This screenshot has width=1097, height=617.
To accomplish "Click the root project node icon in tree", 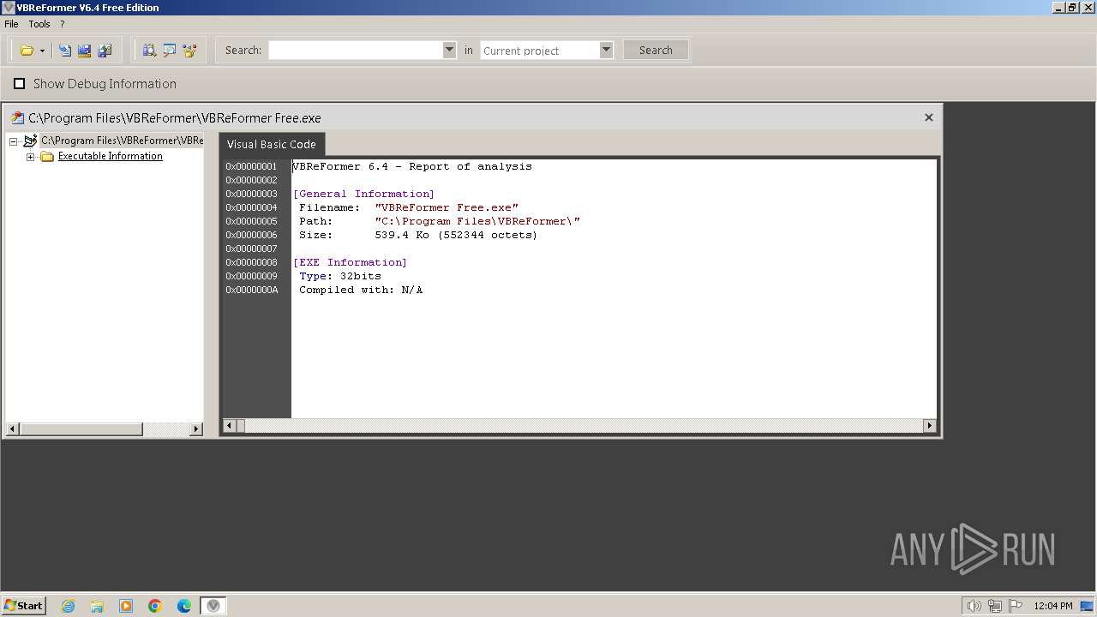I will (31, 141).
